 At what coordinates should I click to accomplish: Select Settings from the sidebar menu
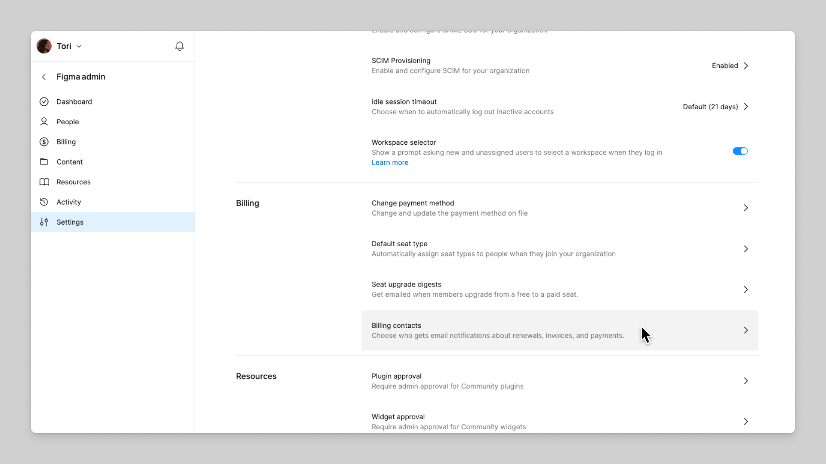pos(70,222)
